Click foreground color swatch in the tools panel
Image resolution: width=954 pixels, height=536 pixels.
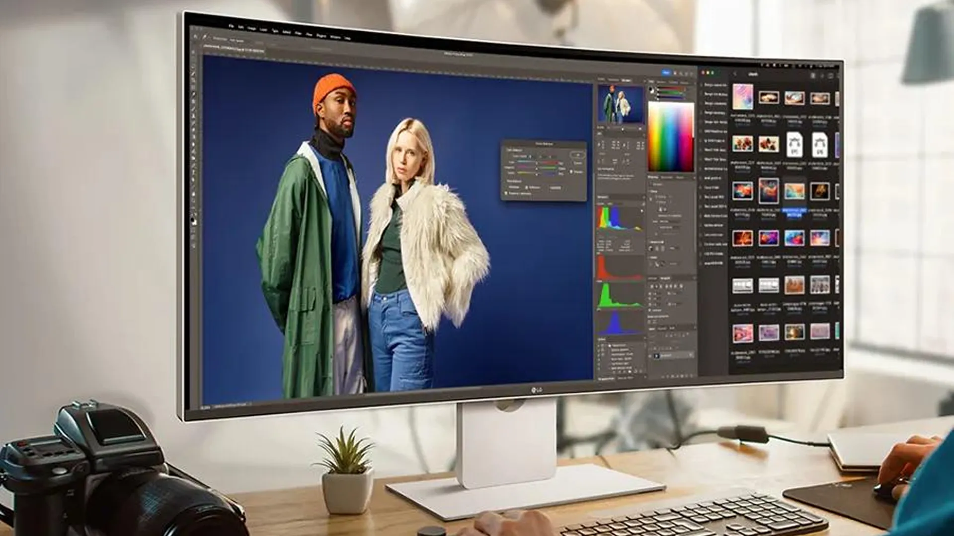(x=193, y=219)
